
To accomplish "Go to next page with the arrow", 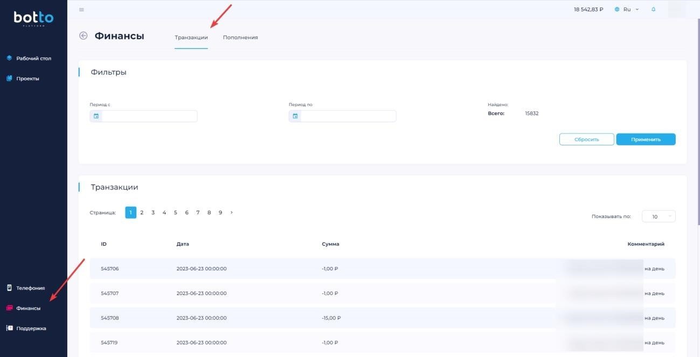I will point(232,213).
